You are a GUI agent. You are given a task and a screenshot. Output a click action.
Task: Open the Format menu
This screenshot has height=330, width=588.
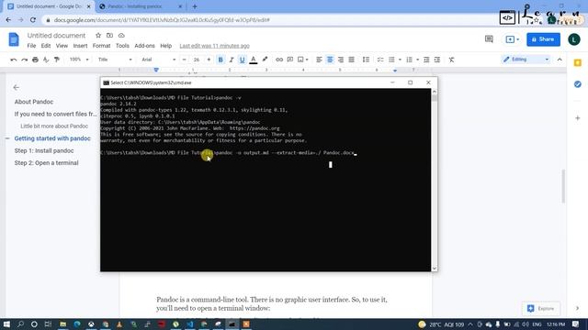pos(102,46)
